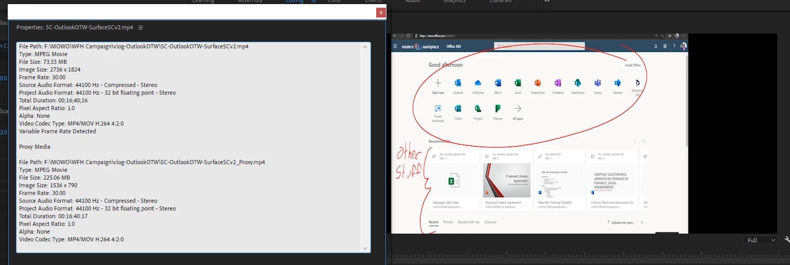Viewport: 790px width, 265px height.
Task: Open the Full playback resolution dropdown
Action: (761, 240)
